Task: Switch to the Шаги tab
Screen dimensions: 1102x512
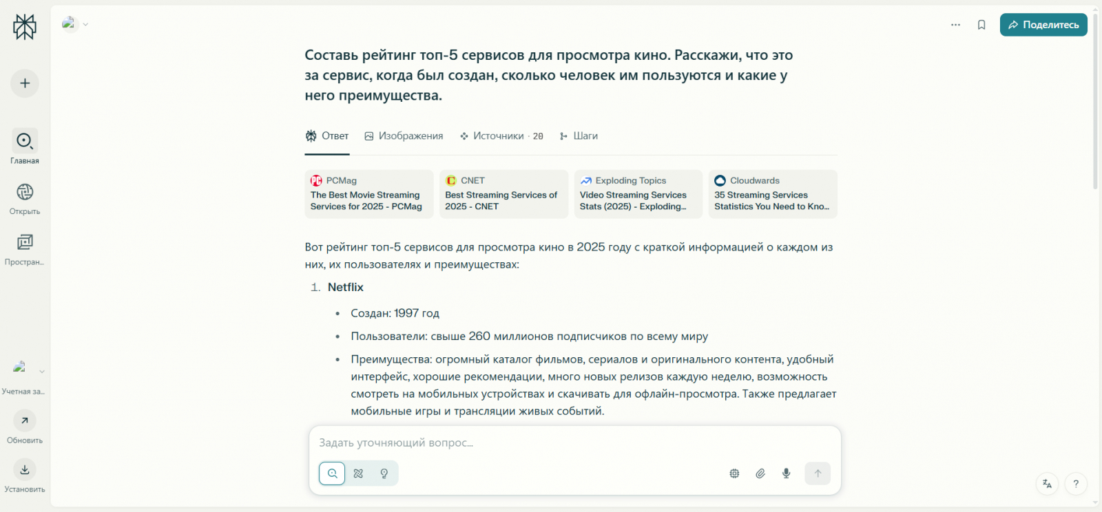Action: coord(579,136)
